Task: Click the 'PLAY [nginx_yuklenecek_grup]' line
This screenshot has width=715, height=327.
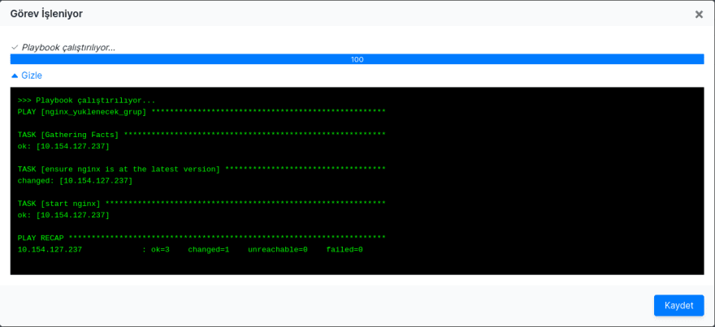Action: (x=201, y=112)
